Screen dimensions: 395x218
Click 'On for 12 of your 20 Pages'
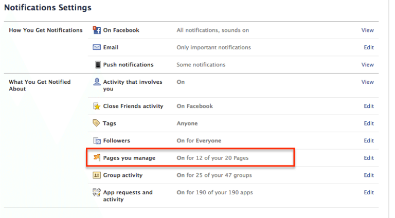pyautogui.click(x=212, y=158)
